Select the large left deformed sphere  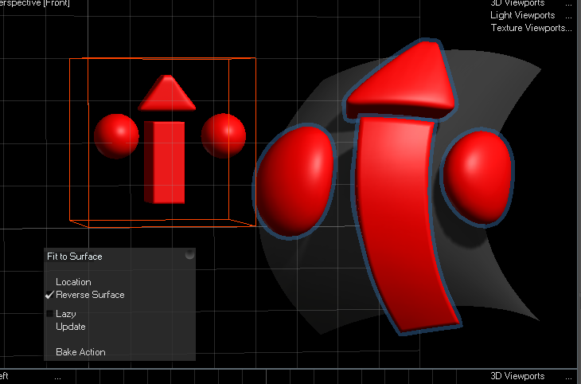(x=295, y=181)
